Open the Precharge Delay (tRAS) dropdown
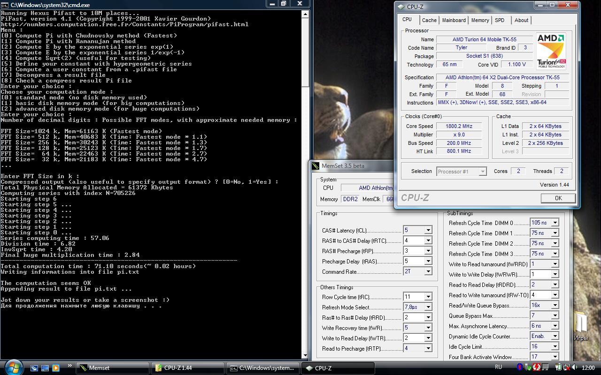 coord(428,261)
